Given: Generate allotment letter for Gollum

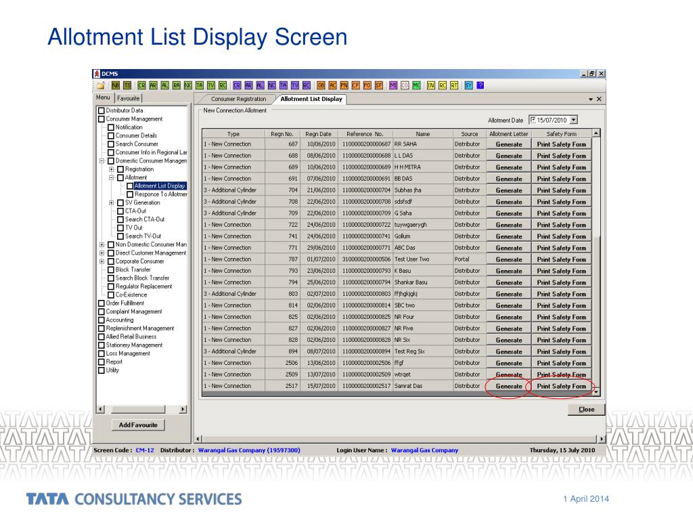Looking at the screenshot, I should pos(509,236).
